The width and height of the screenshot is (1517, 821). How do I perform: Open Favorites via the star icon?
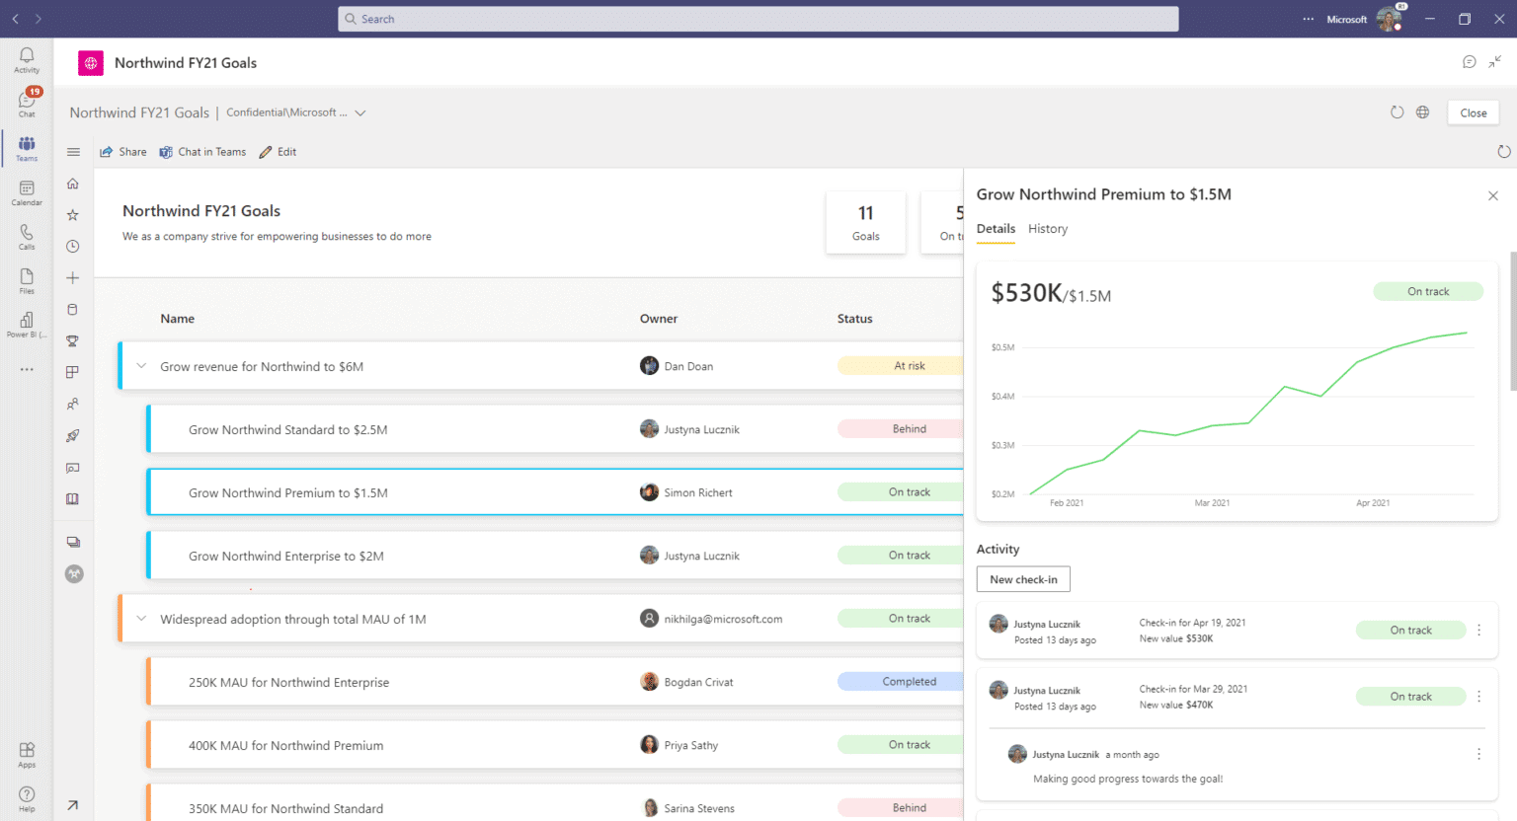pos(72,214)
